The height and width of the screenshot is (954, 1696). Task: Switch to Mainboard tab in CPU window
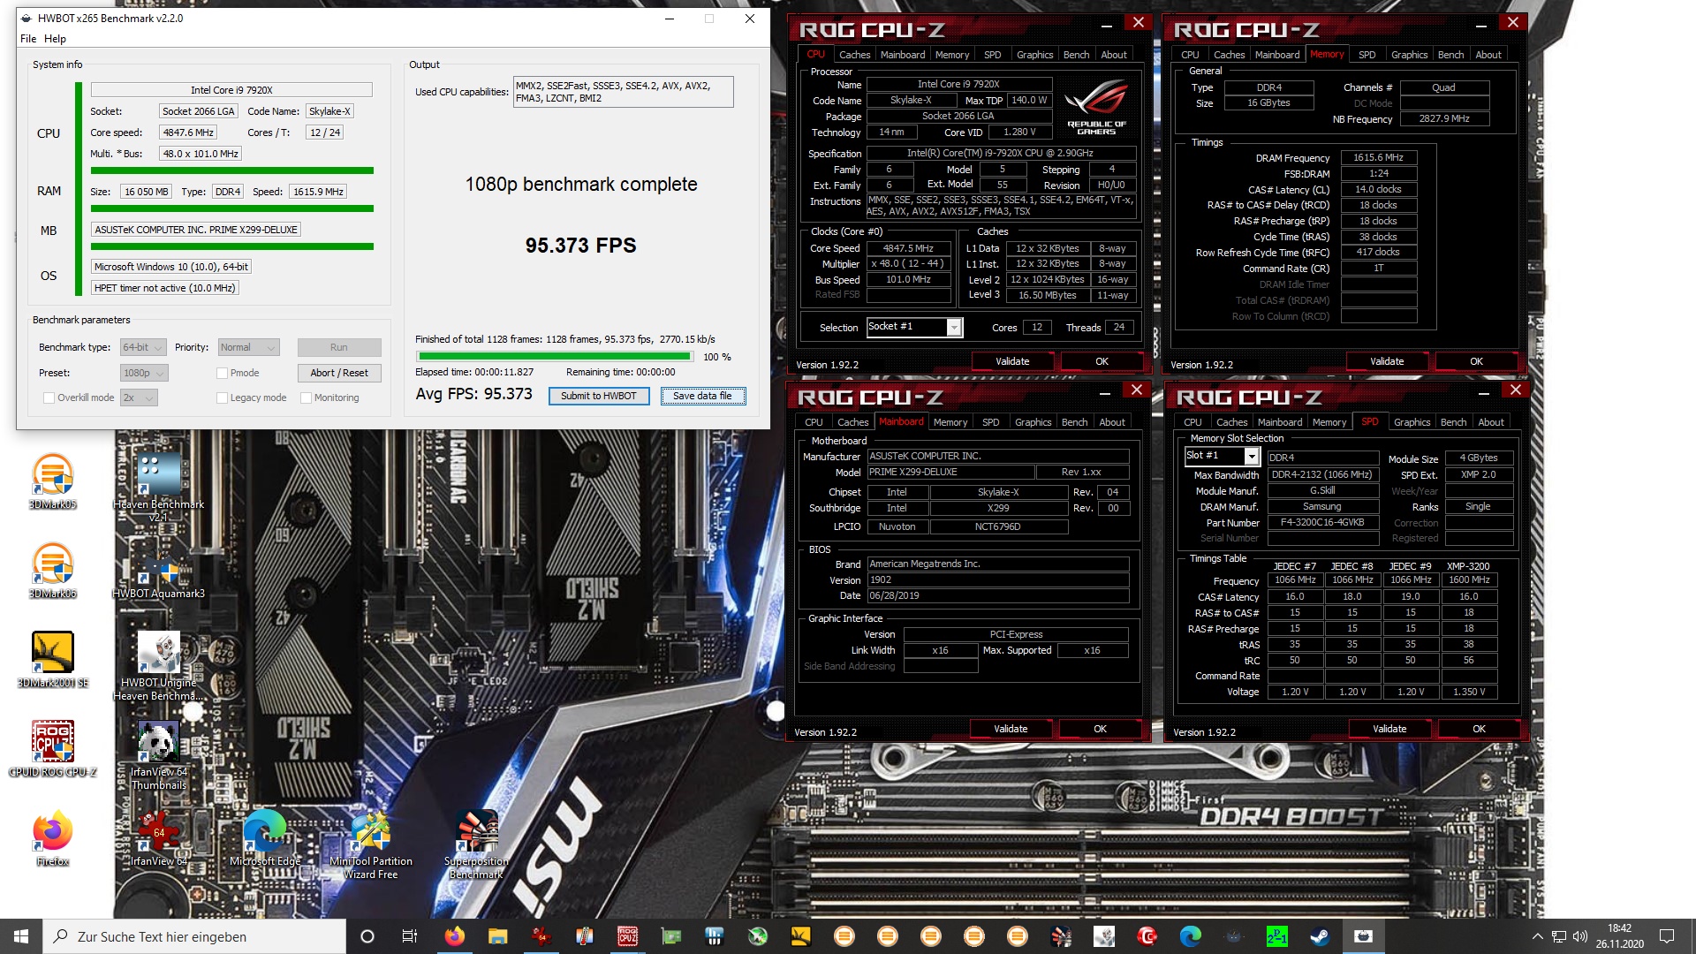click(x=903, y=55)
